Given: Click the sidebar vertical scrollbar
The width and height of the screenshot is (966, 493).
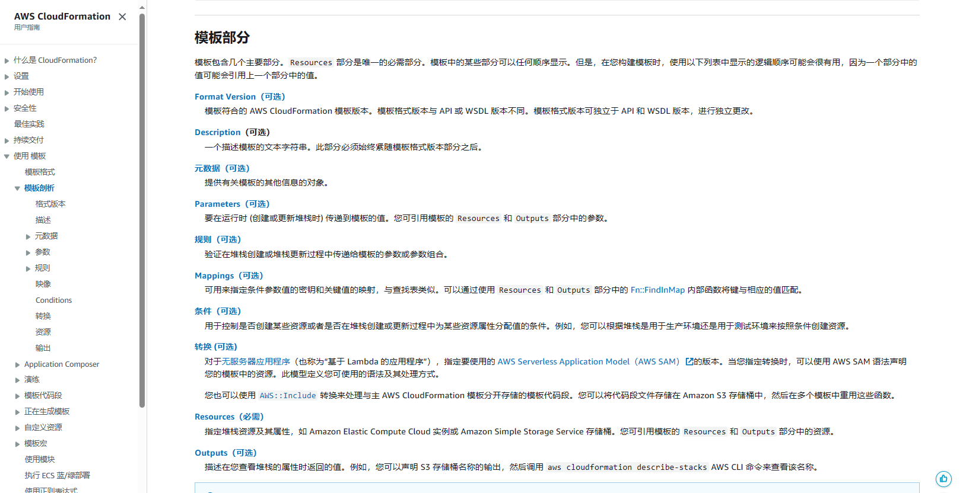Looking at the screenshot, I should (142, 210).
